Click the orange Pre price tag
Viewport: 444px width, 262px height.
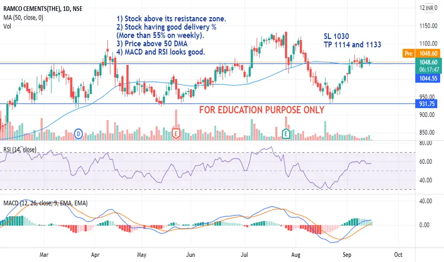pos(409,53)
